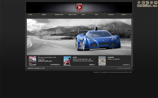Viewport: 158px width, 98px height.
Task: Open the GUMPERT NEWSLETTER link
Action: (36, 68)
